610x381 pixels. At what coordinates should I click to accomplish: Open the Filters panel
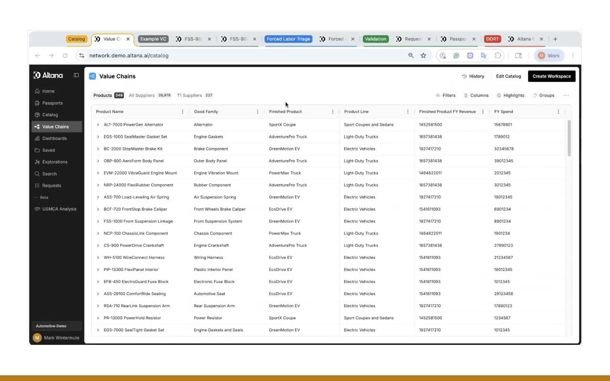pos(446,95)
